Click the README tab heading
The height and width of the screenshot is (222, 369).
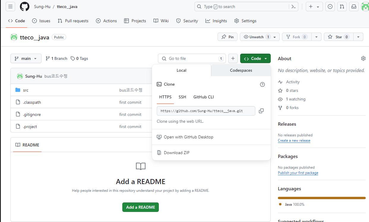tap(27, 145)
